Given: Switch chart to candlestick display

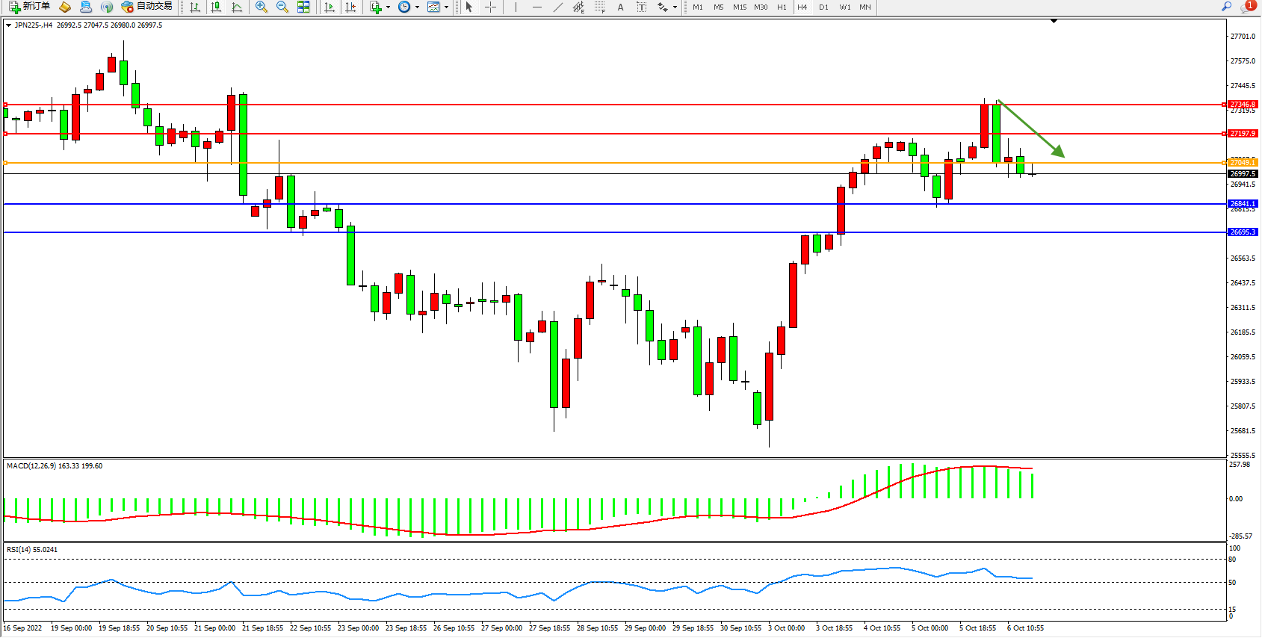Looking at the screenshot, I should [216, 7].
